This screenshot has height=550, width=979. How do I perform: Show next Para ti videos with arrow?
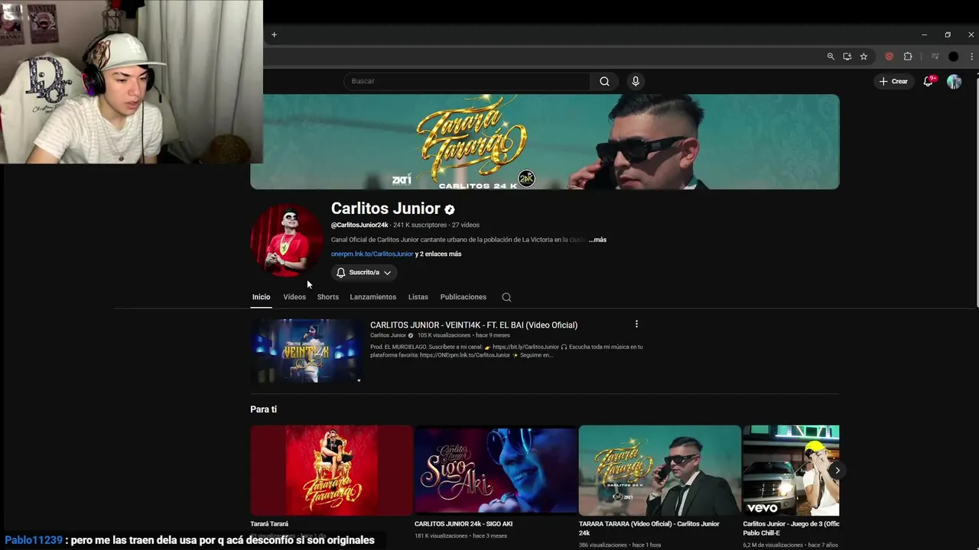838,471
